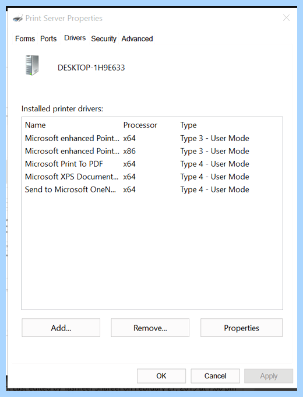Sort by the Name column header
Image resolution: width=303 pixels, height=397 pixels.
(x=36, y=125)
